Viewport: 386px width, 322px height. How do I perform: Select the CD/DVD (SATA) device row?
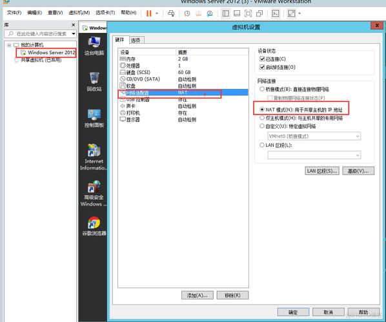[183, 79]
